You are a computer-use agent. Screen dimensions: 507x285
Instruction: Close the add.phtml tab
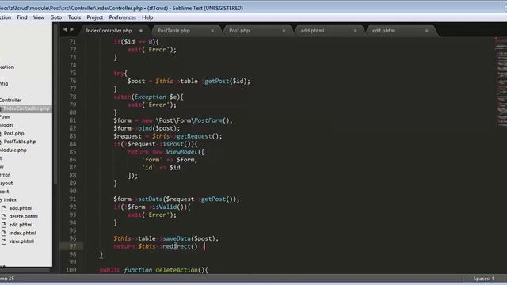[x=356, y=31]
